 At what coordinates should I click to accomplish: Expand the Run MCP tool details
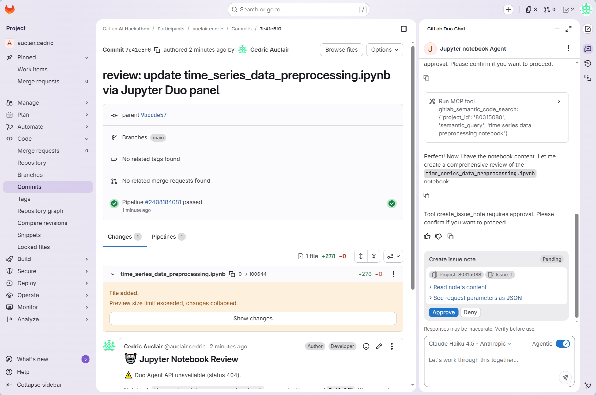559,101
